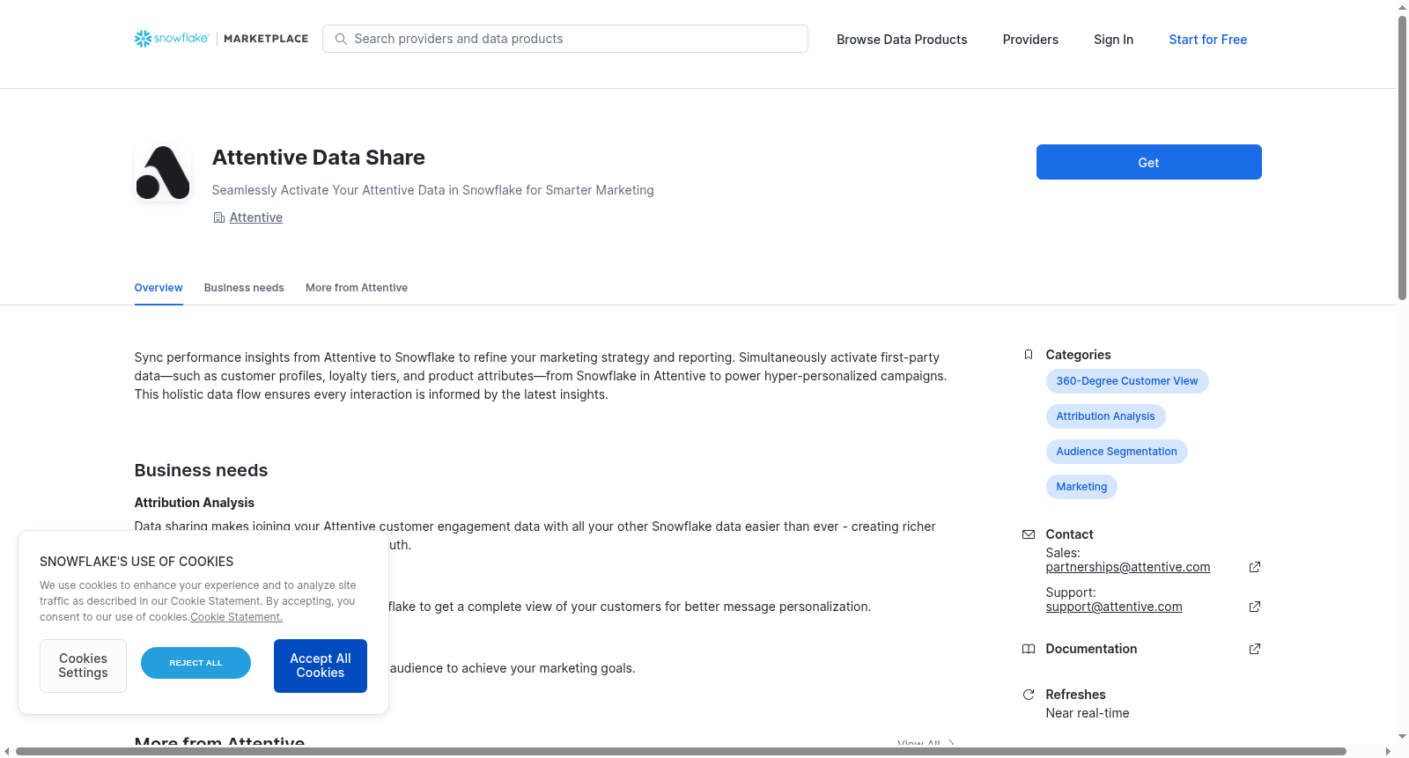The height and width of the screenshot is (758, 1409).
Task: Click the Seamlessly Activate Your Attentive Data subtitle
Action: (433, 190)
